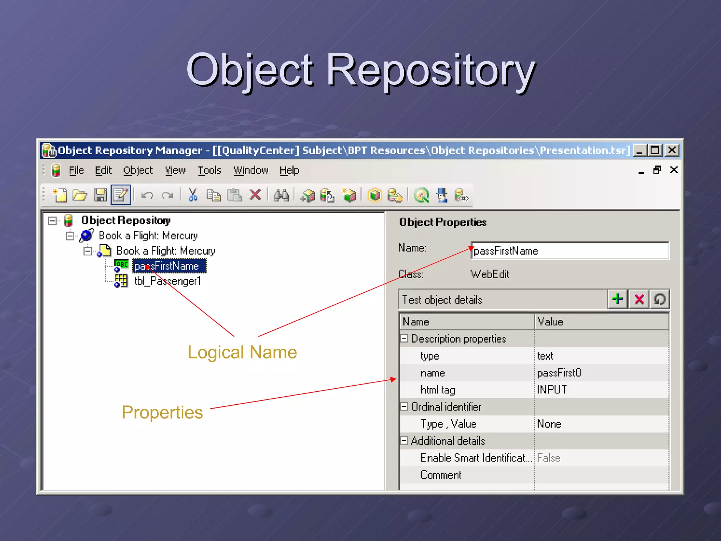Click the Find binoculars icon
This screenshot has width=721, height=541.
pos(281,195)
